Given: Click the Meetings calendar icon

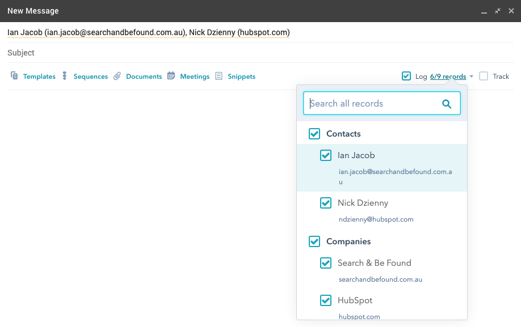Looking at the screenshot, I should tap(171, 75).
